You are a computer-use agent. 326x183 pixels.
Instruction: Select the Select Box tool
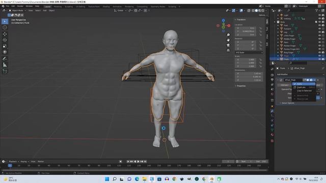tap(5, 21)
